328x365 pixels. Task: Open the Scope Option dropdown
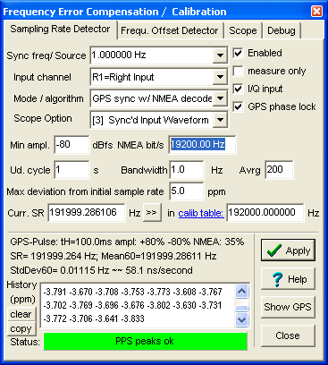point(220,120)
